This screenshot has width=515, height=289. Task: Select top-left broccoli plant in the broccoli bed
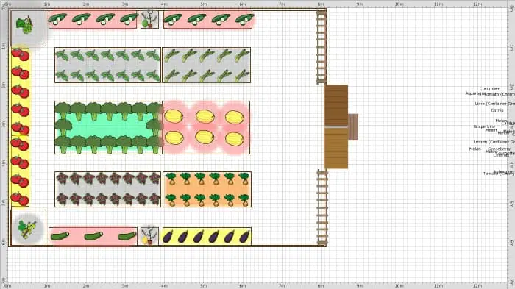pyautogui.click(x=63, y=110)
